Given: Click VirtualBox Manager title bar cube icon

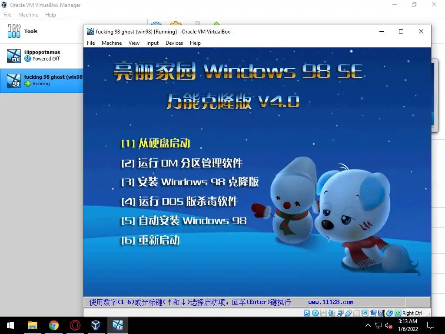Looking at the screenshot, I should (4, 5).
